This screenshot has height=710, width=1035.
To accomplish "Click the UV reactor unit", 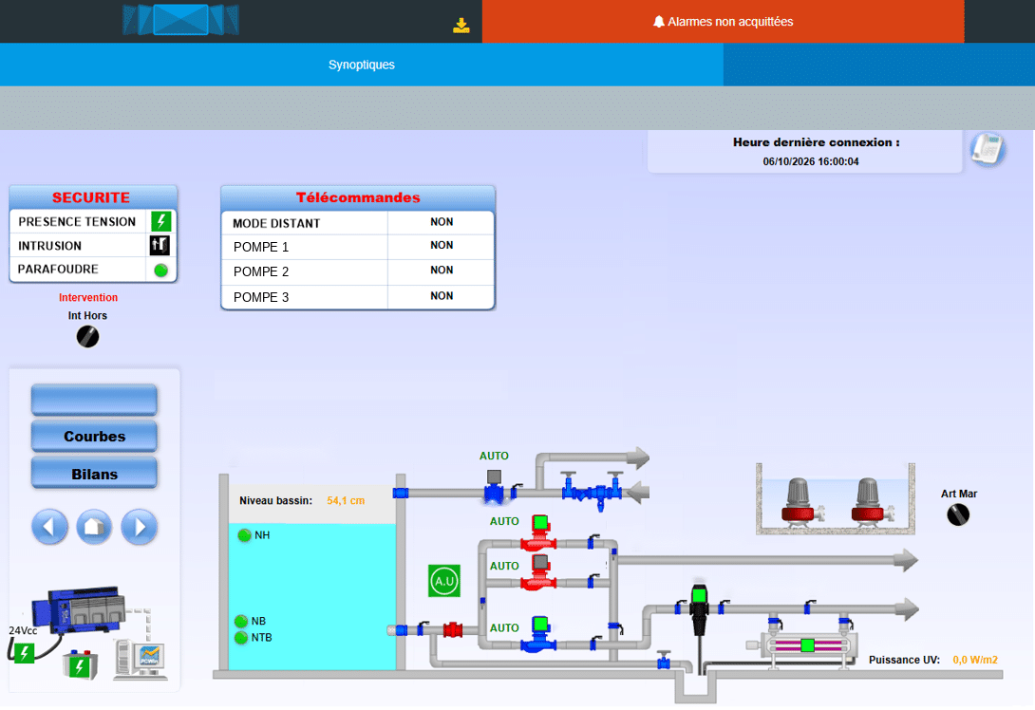I will pos(806,645).
